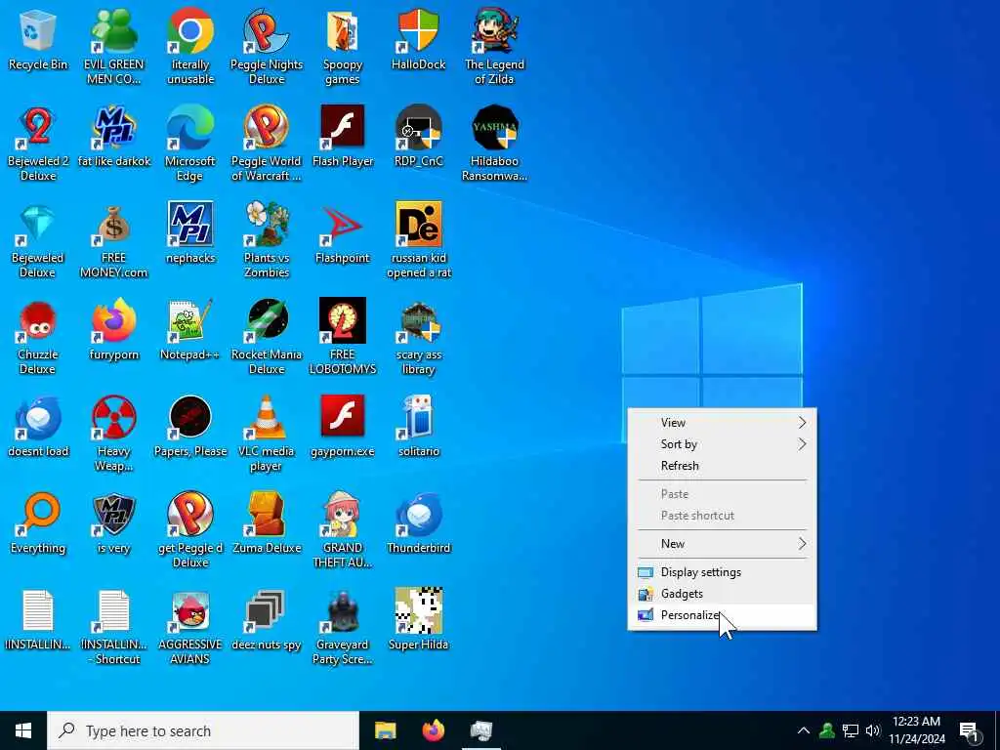Open File Explorer from the taskbar
The width and height of the screenshot is (1000, 750).
385,730
